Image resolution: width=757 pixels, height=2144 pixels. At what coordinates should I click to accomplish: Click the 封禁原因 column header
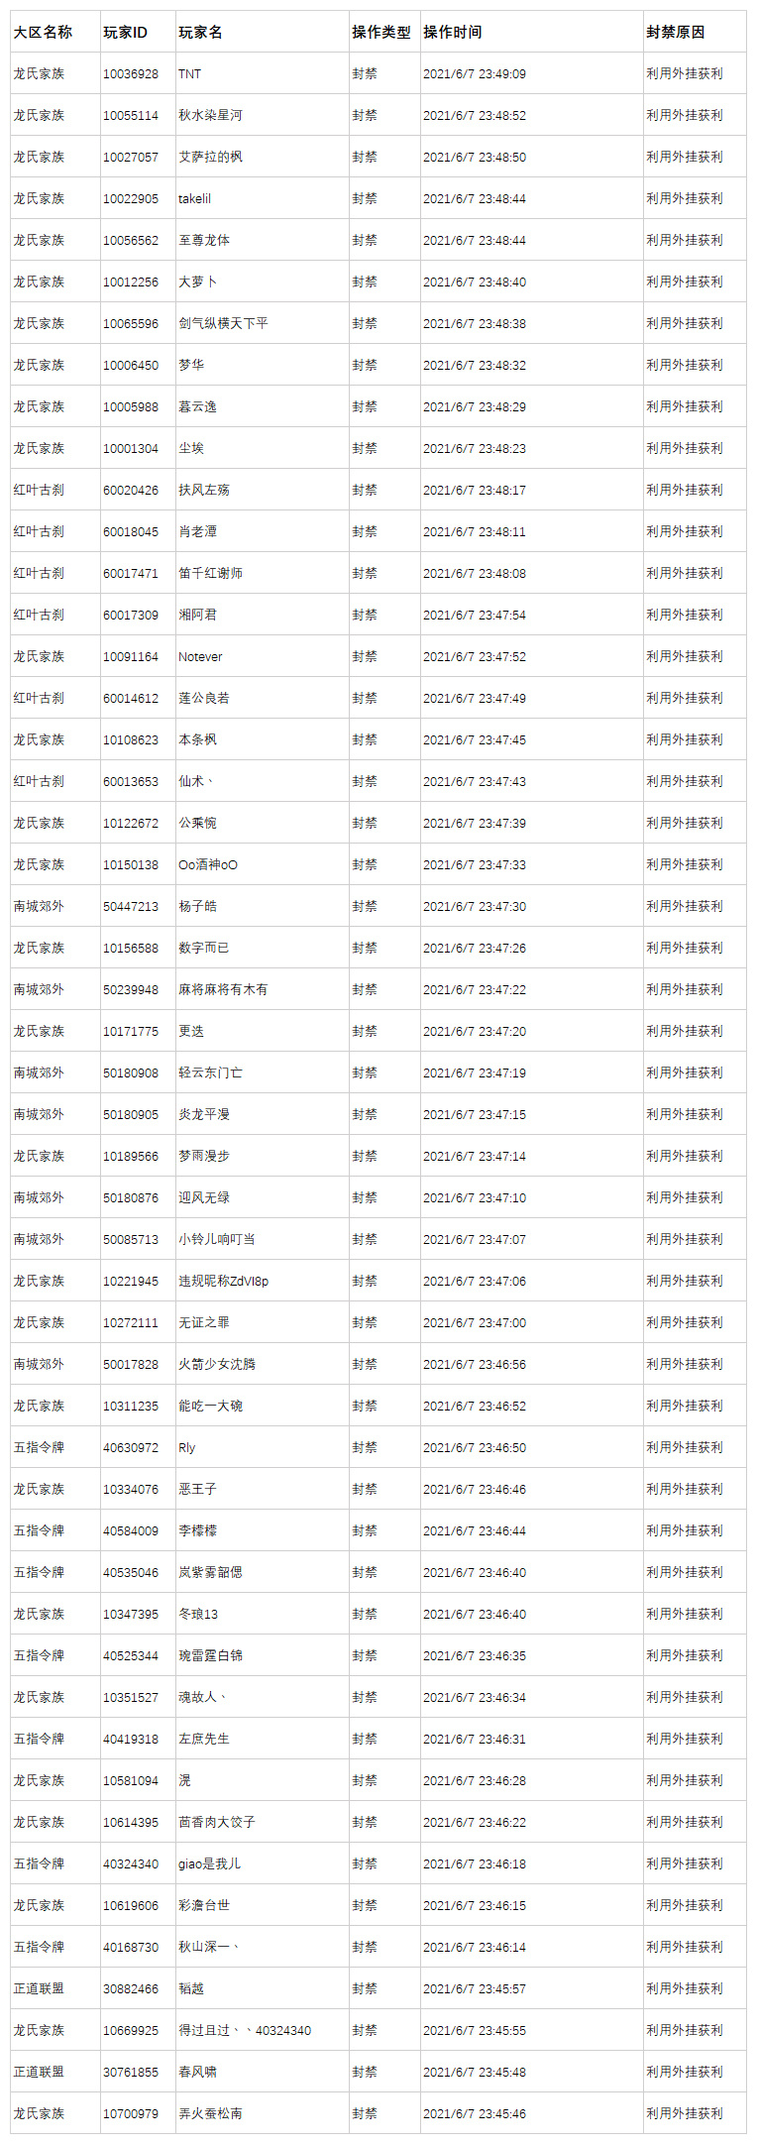coord(676,32)
